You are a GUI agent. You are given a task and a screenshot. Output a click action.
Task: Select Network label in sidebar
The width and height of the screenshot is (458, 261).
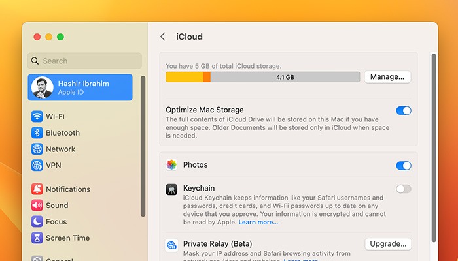click(x=60, y=149)
